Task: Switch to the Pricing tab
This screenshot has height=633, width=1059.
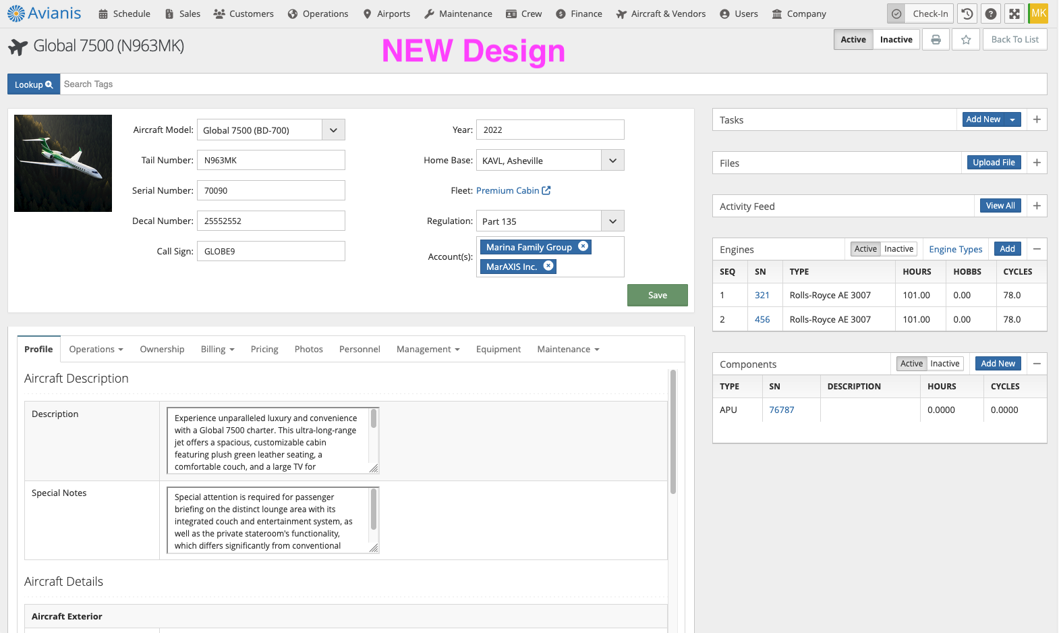Action: click(x=264, y=350)
